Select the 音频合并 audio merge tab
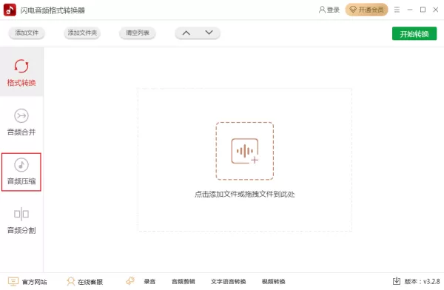Viewport: 444px width, 290px height. (x=21, y=122)
